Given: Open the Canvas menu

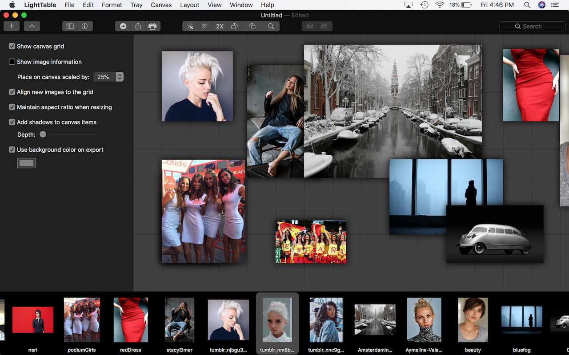Looking at the screenshot, I should click(x=161, y=5).
